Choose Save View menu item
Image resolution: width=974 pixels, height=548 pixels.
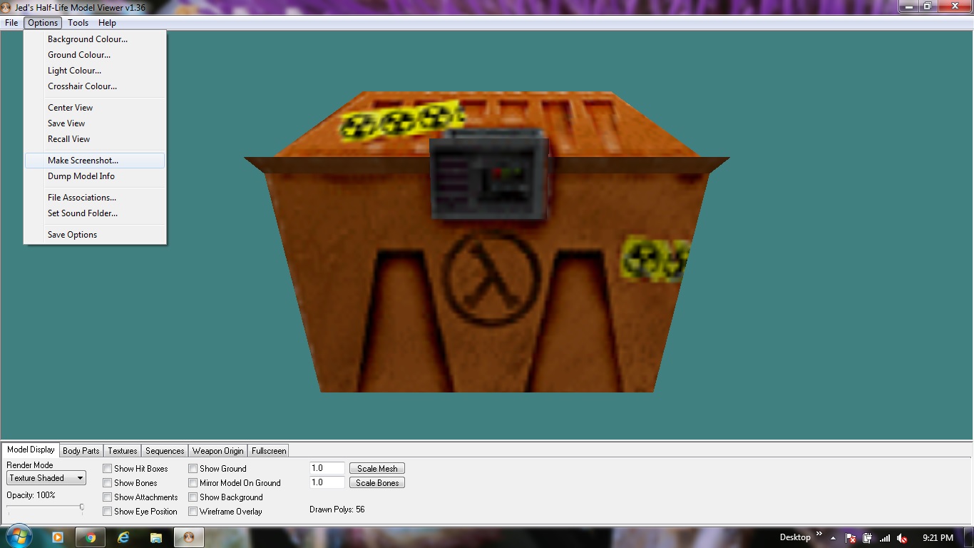coord(95,123)
